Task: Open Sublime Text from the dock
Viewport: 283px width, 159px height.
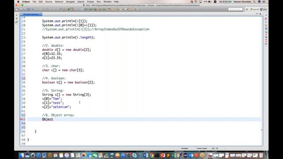Action: (x=168, y=155)
